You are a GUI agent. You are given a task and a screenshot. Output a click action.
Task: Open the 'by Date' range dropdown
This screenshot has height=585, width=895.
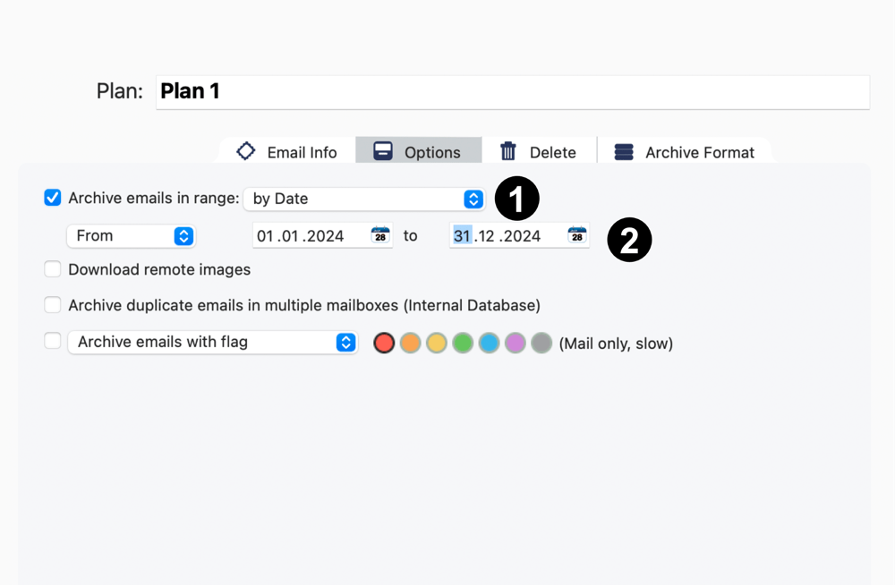[x=364, y=199]
